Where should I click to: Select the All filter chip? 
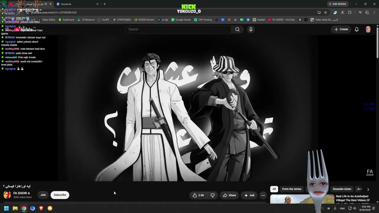[x=274, y=189]
